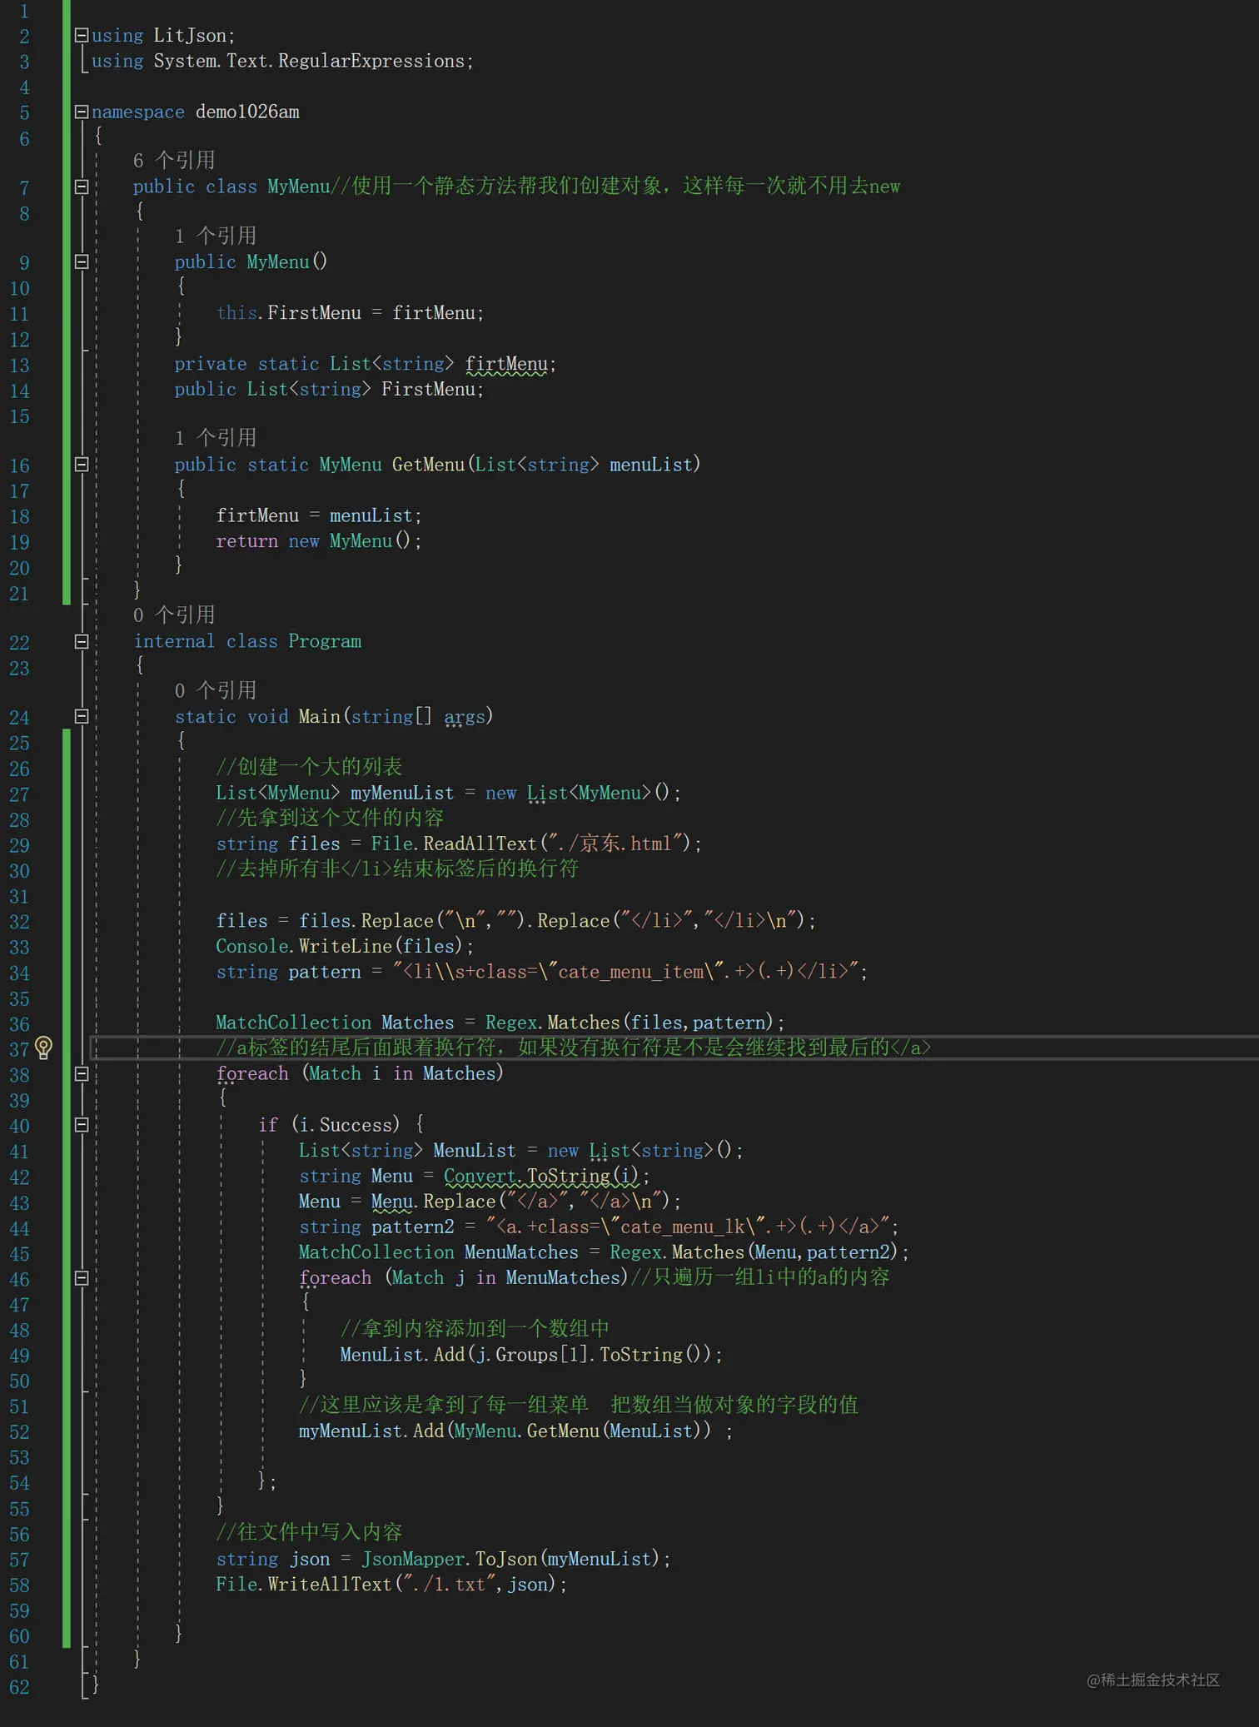Image resolution: width=1259 pixels, height=1727 pixels.
Task: Collapse the using directives block
Action: (x=82, y=36)
